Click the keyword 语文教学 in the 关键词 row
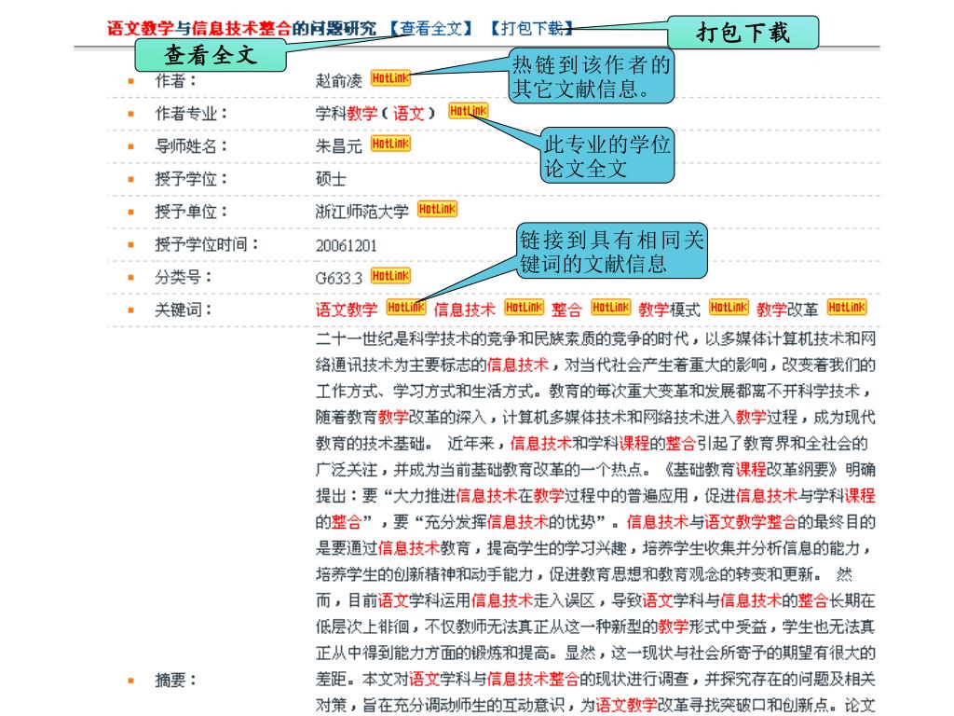954x716 pixels. pos(347,310)
